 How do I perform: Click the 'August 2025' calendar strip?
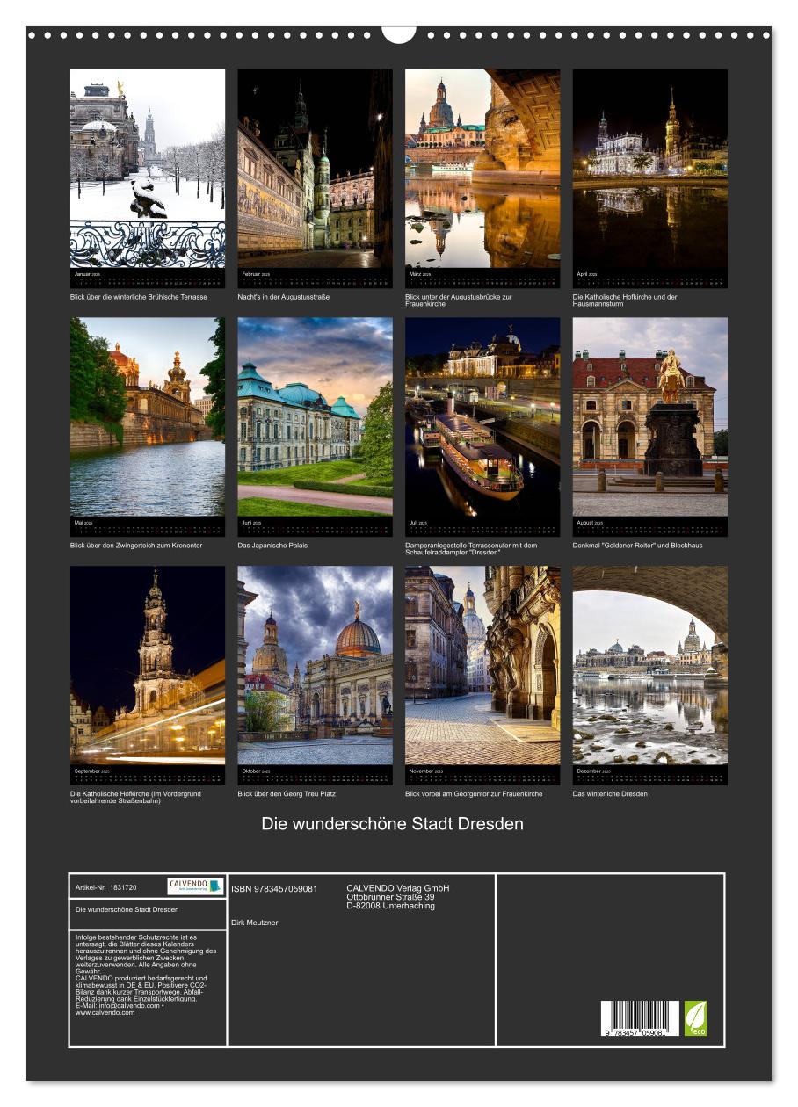pos(650,527)
